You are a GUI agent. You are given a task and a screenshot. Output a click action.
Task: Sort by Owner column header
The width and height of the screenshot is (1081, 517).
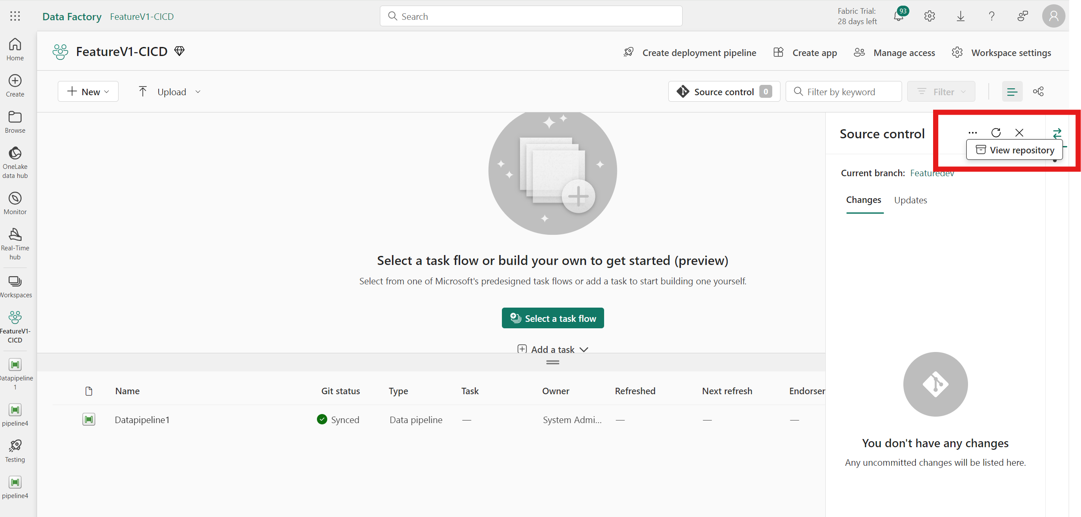pyautogui.click(x=555, y=391)
